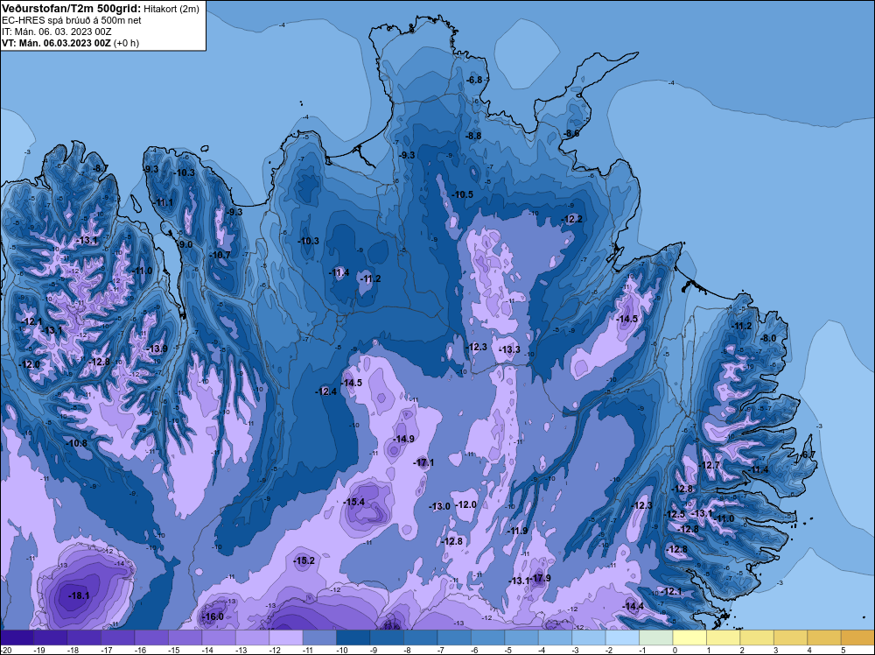Click the -8.7 temperature label
The width and height of the screenshot is (875, 655).
(x=101, y=168)
